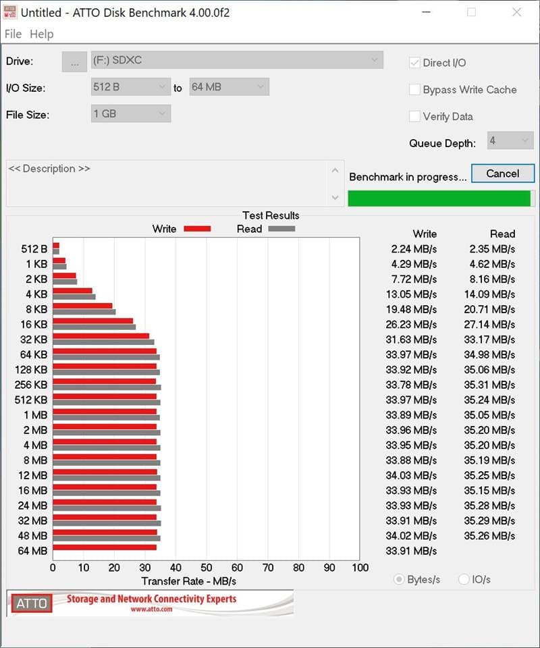Click the 64 MB row label in chart

32,551
